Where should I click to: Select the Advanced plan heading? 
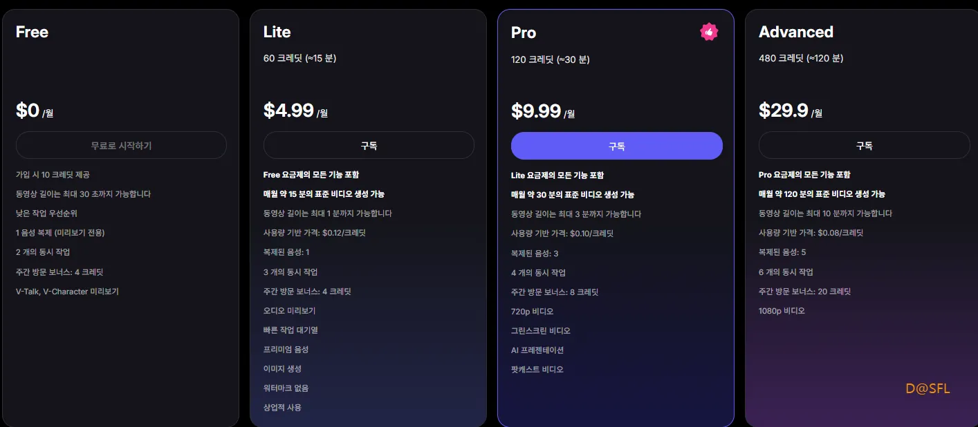click(796, 32)
